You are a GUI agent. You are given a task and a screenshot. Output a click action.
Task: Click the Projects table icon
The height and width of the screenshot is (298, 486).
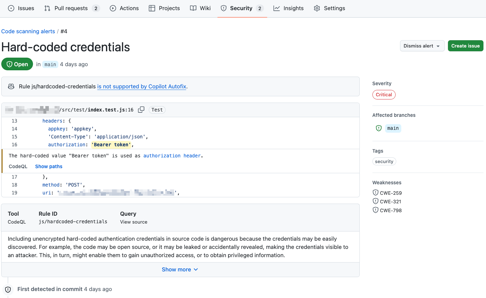[152, 8]
